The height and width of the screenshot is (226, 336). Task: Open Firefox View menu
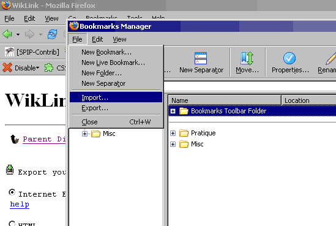coord(51,18)
